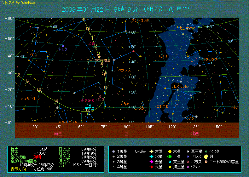Select the 1等星 star icon in the legend
This screenshot has width=249, height=177.
(x=113, y=151)
